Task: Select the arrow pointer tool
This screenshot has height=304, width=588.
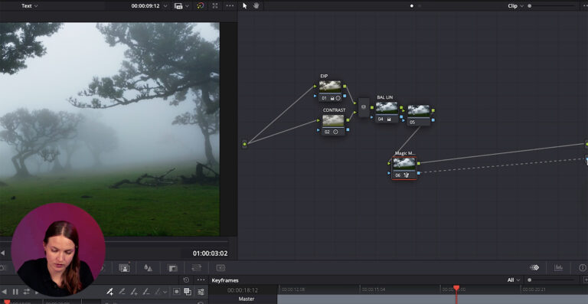Action: (x=244, y=6)
